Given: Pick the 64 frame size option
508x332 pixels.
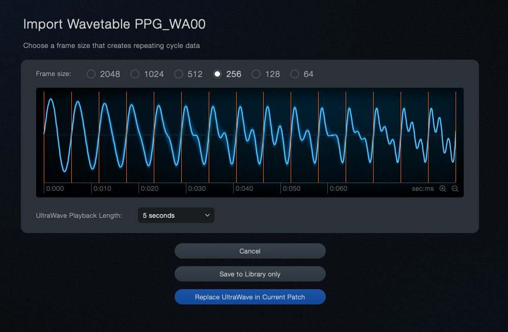Looking at the screenshot, I should click(x=294, y=74).
